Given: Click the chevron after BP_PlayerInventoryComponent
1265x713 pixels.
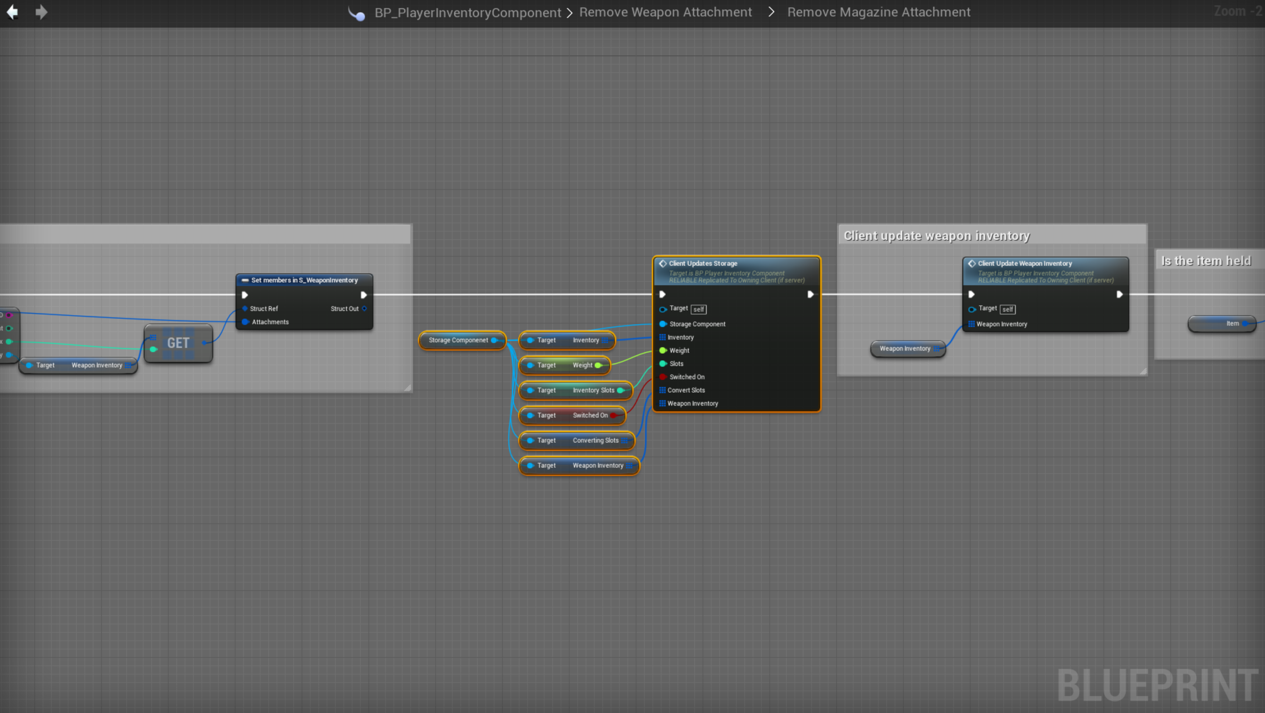Looking at the screenshot, I should [x=570, y=13].
